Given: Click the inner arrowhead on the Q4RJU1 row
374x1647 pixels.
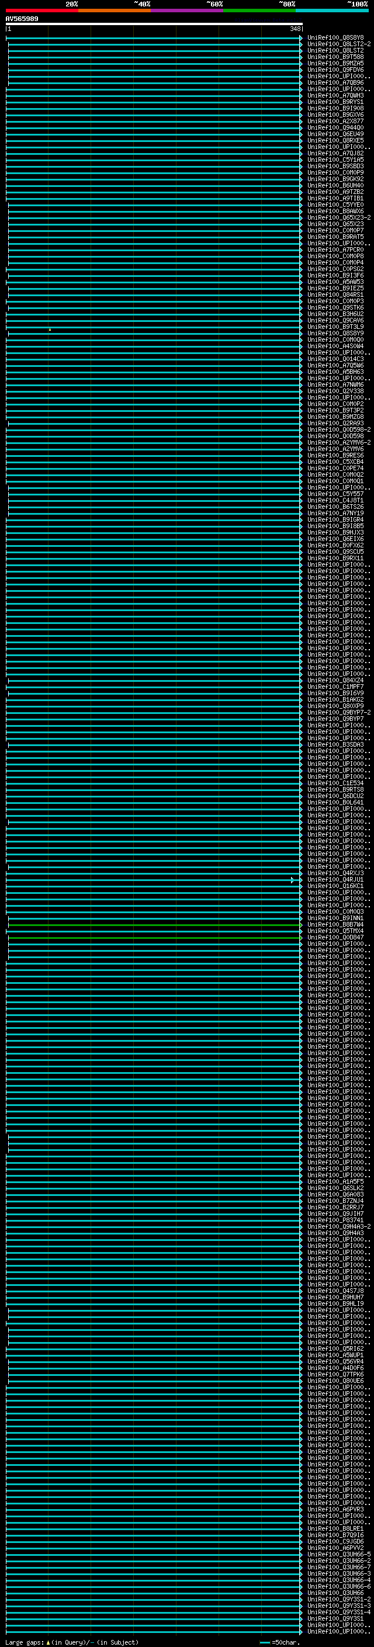Looking at the screenshot, I should (292, 880).
